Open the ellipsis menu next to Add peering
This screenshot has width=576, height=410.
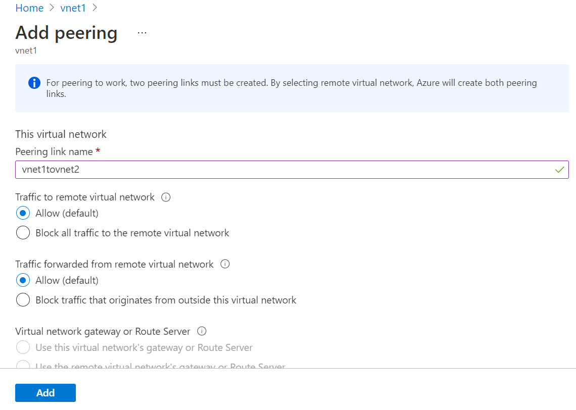click(x=142, y=33)
